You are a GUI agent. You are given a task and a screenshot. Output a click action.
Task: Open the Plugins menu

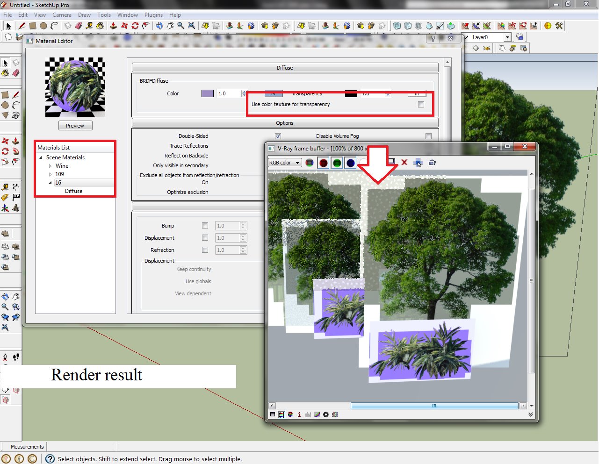153,14
